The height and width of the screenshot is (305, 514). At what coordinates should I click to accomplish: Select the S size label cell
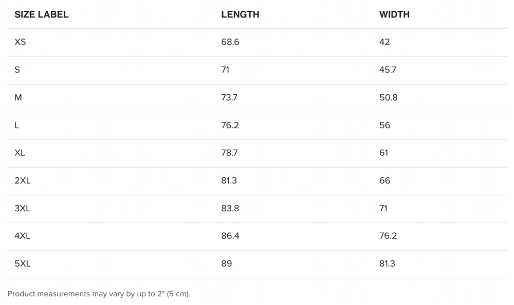17,70
